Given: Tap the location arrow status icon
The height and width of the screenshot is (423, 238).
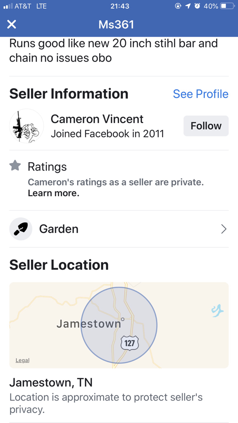Looking at the screenshot, I should pos(188,6).
